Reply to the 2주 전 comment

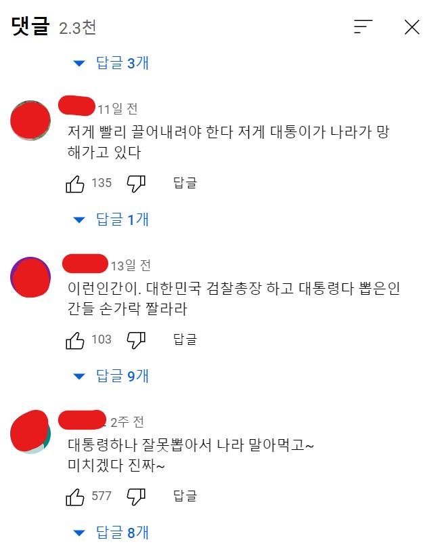185,496
